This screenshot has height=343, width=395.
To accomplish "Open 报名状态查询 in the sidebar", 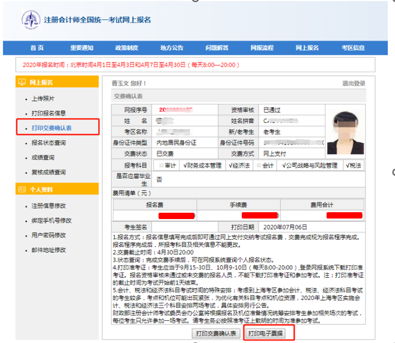I will pyautogui.click(x=48, y=143).
